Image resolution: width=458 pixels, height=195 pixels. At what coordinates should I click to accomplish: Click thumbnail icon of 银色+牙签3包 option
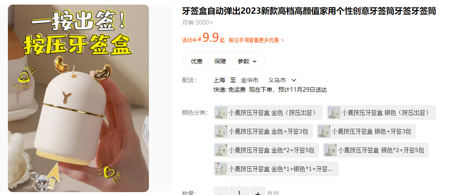(324, 131)
